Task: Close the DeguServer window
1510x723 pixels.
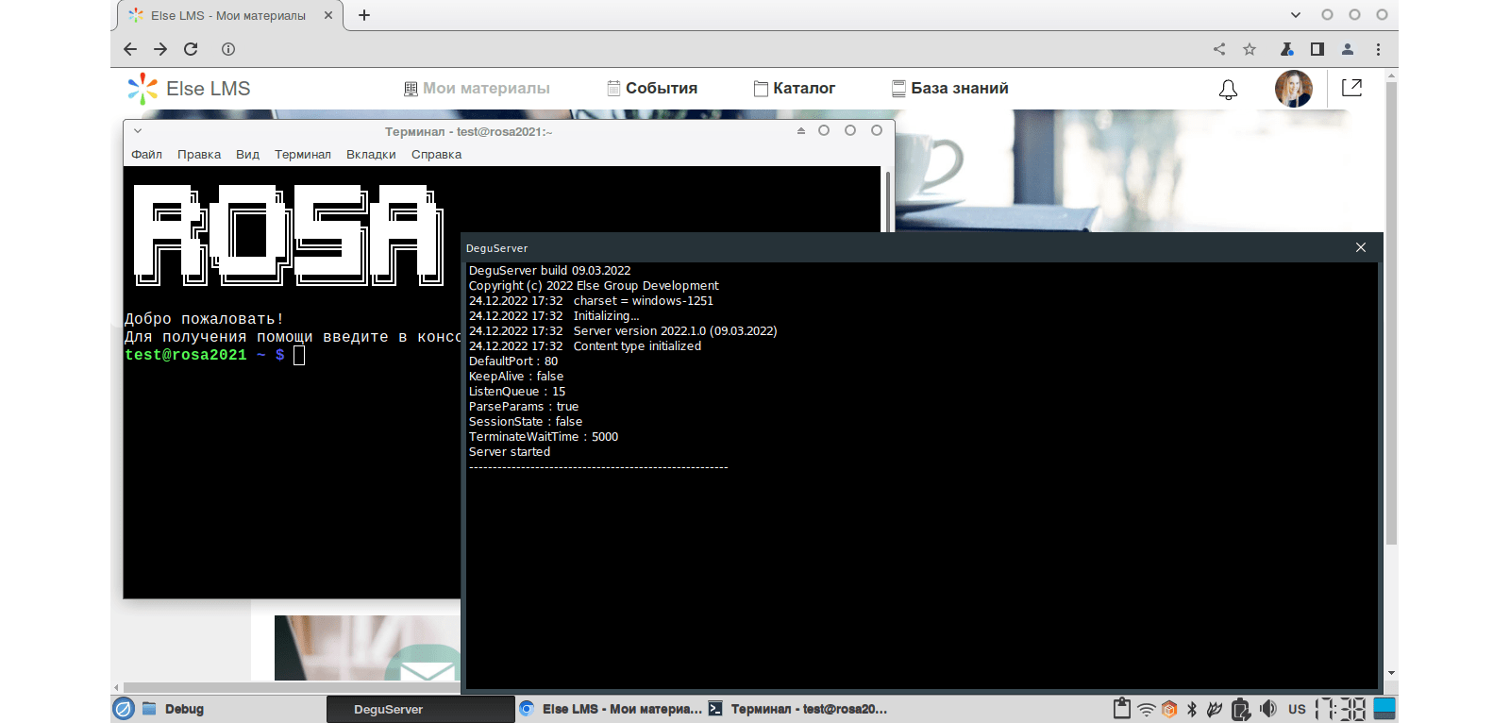Action: click(1361, 247)
